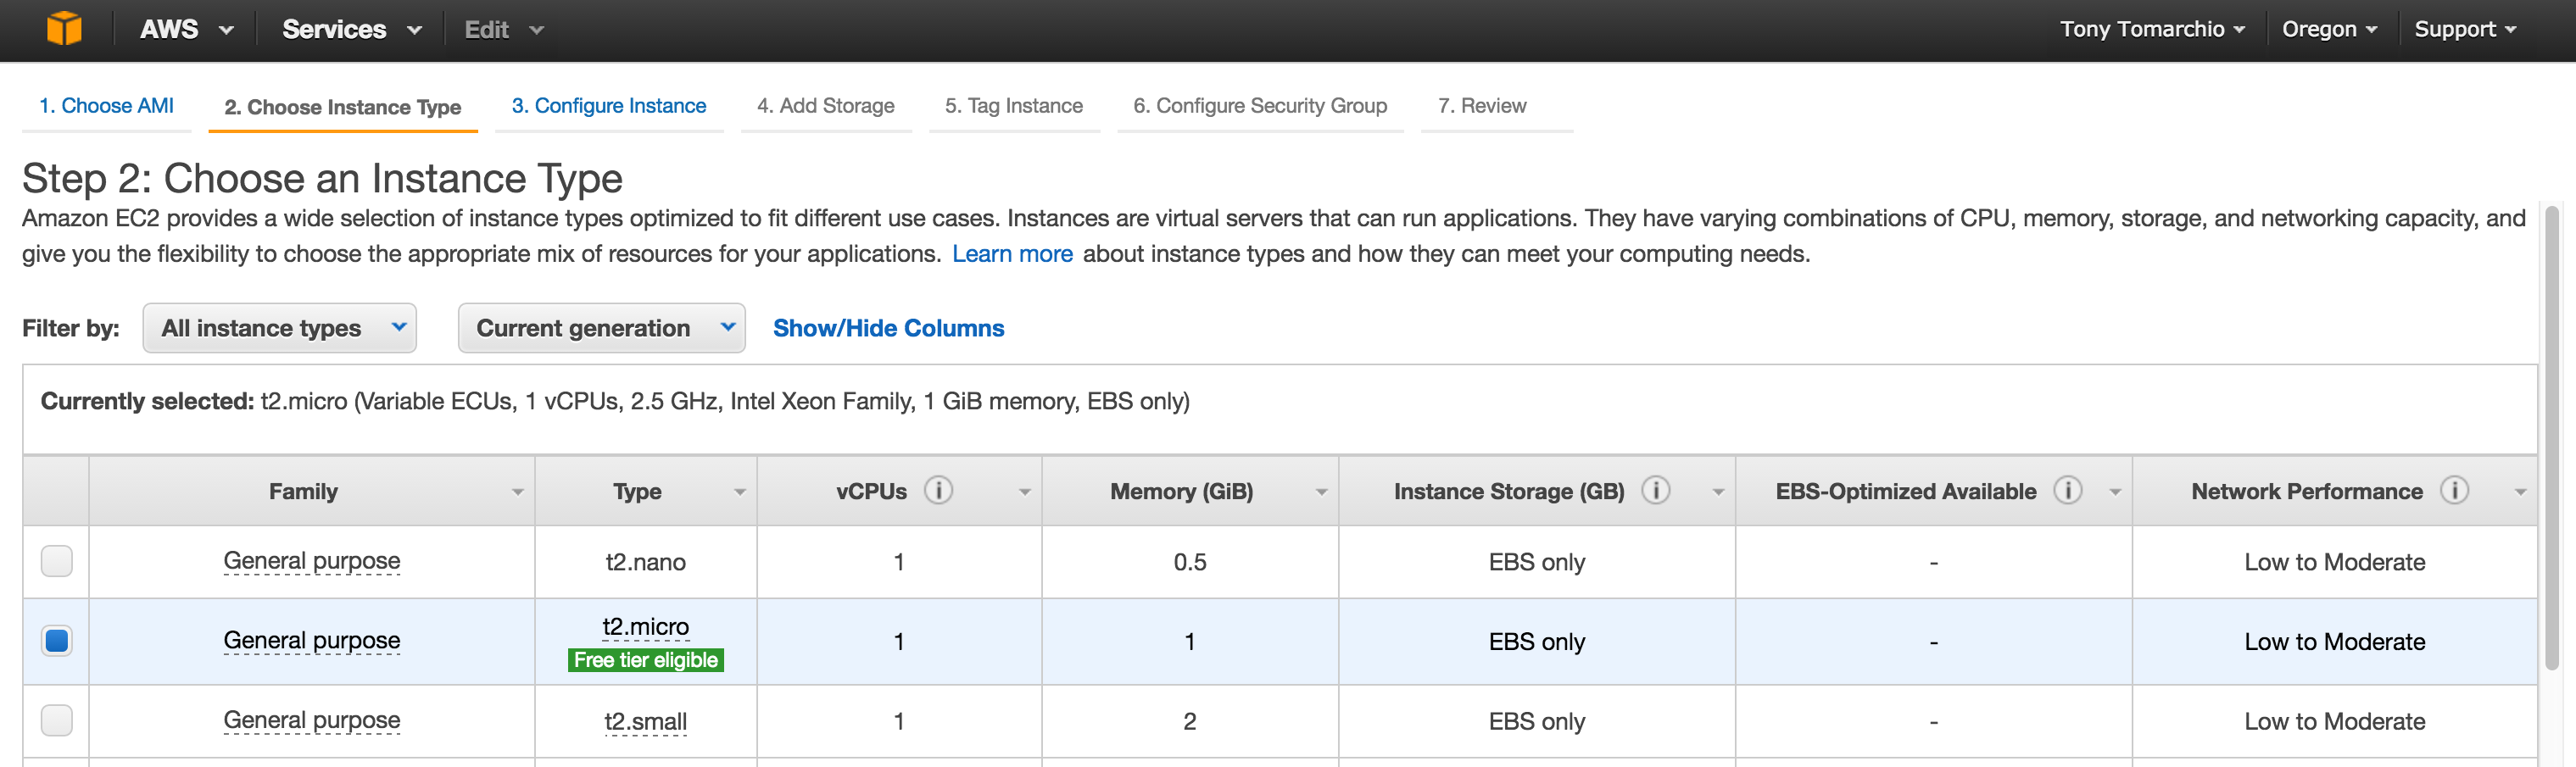Click the t2.micro type label
The width and height of the screenshot is (2576, 767).
point(646,627)
